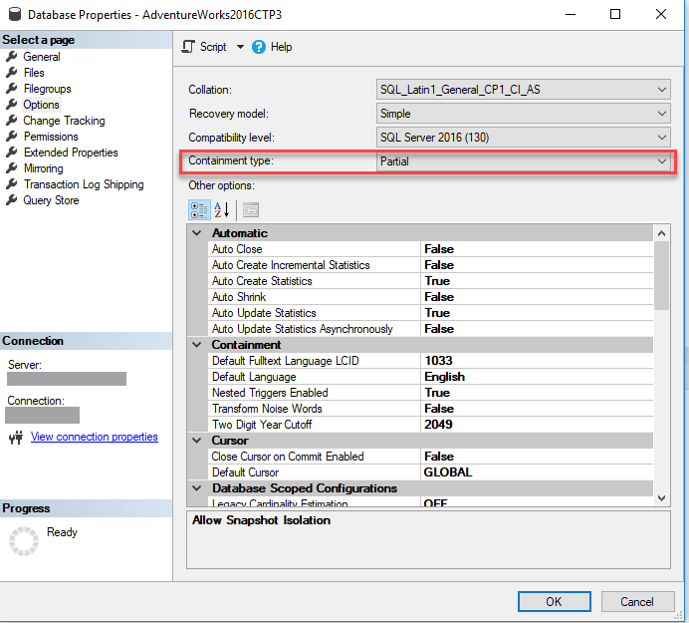Click the connection properties icon
Viewport: 689px width, 623px height.
pos(16,438)
